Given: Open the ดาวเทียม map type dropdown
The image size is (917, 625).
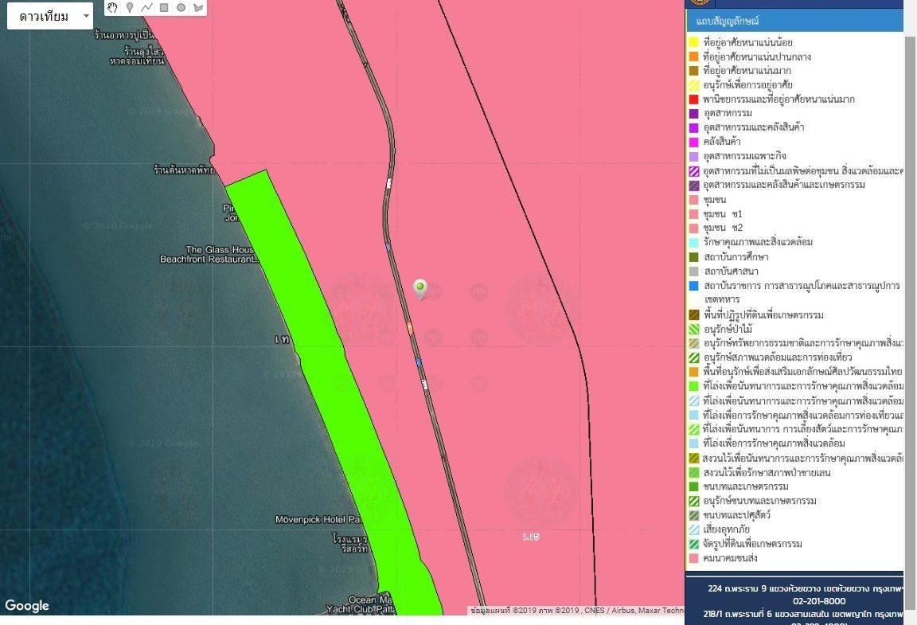Looking at the screenshot, I should coord(49,16).
